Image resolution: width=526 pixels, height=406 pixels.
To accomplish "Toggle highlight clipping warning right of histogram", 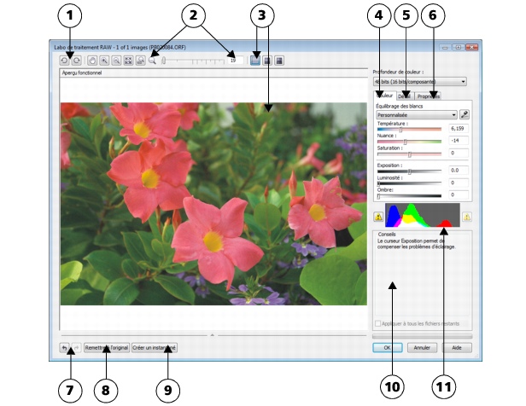I will 466,217.
